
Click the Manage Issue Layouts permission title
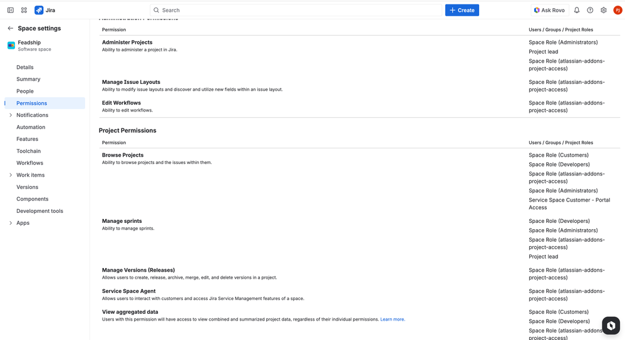[131, 82]
